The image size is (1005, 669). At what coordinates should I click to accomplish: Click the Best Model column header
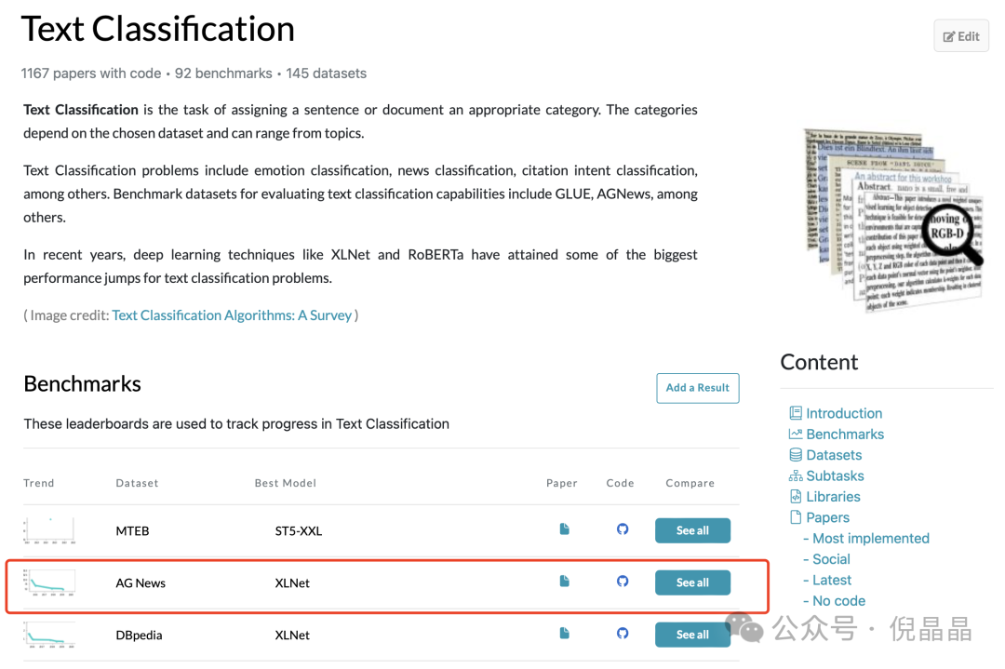(x=286, y=483)
